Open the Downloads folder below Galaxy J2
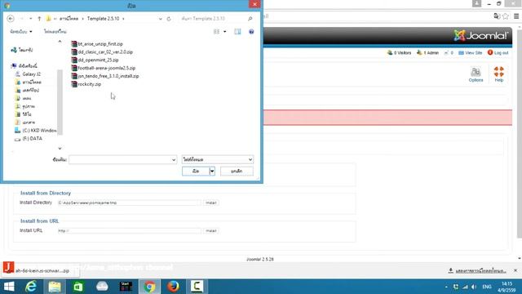The image size is (522, 294). 29,82
